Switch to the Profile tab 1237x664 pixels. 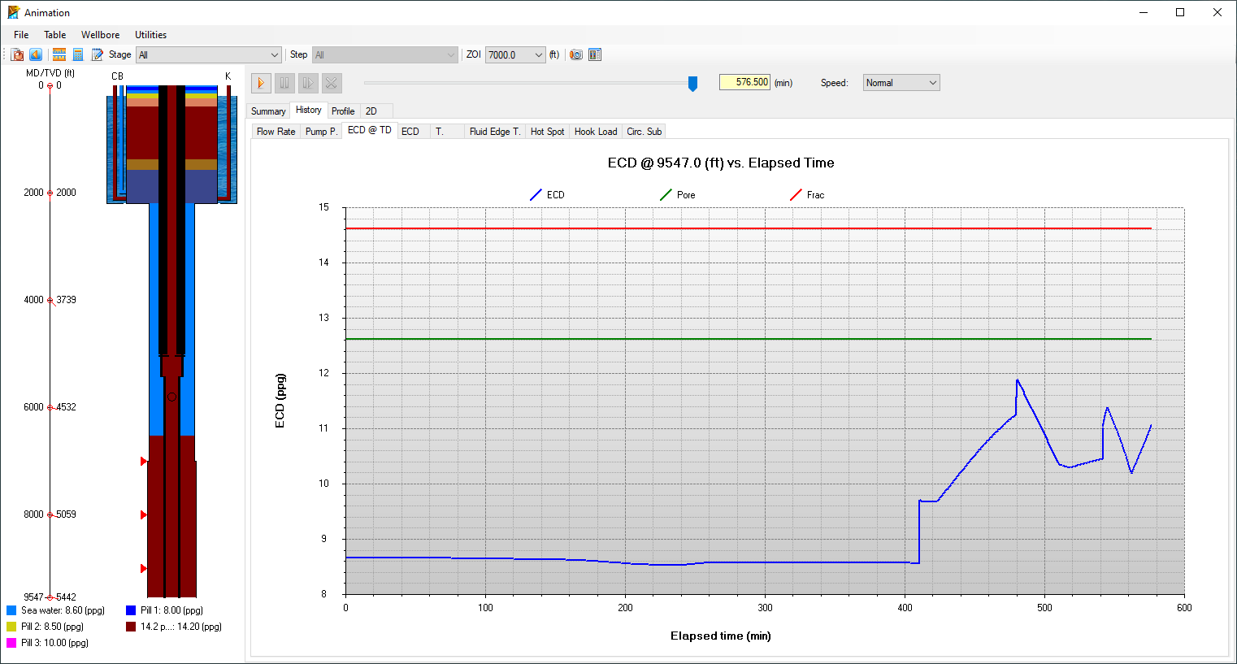(343, 111)
